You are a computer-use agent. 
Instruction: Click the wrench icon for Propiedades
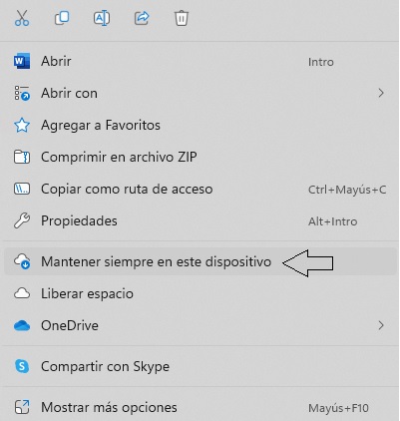[22, 221]
